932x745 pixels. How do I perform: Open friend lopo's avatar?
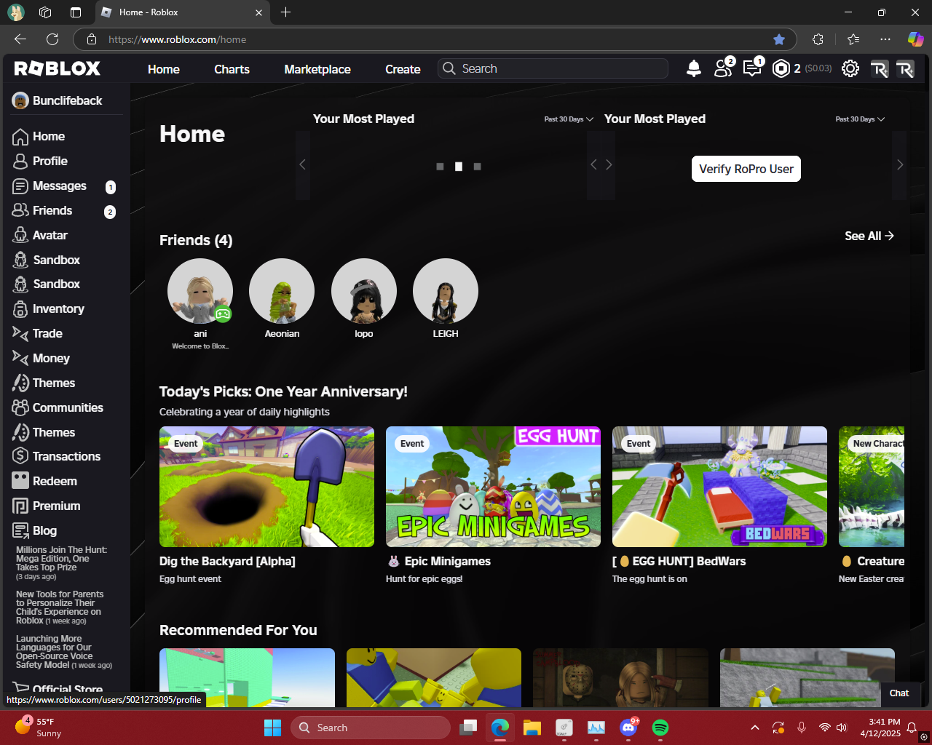[x=364, y=291]
